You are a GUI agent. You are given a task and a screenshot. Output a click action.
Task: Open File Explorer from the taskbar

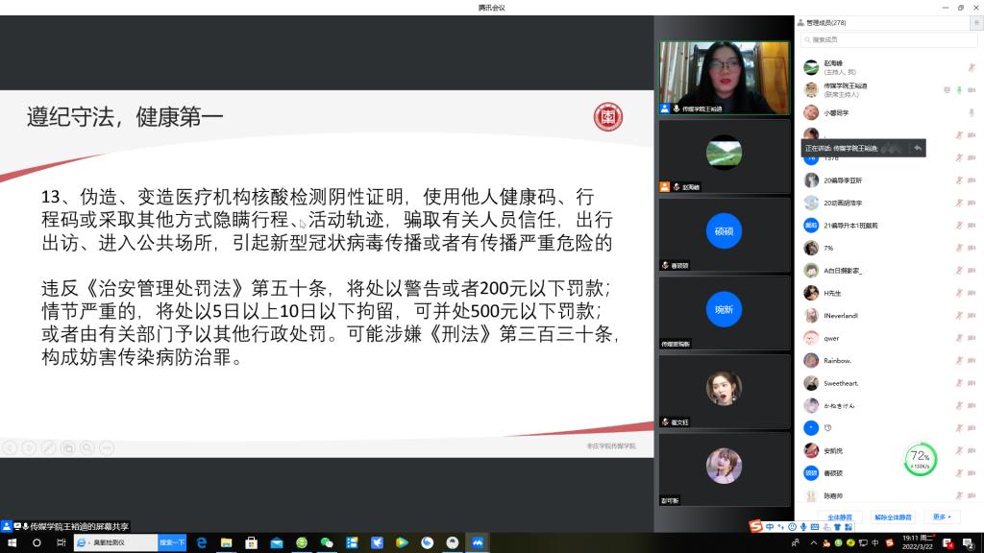click(x=227, y=543)
